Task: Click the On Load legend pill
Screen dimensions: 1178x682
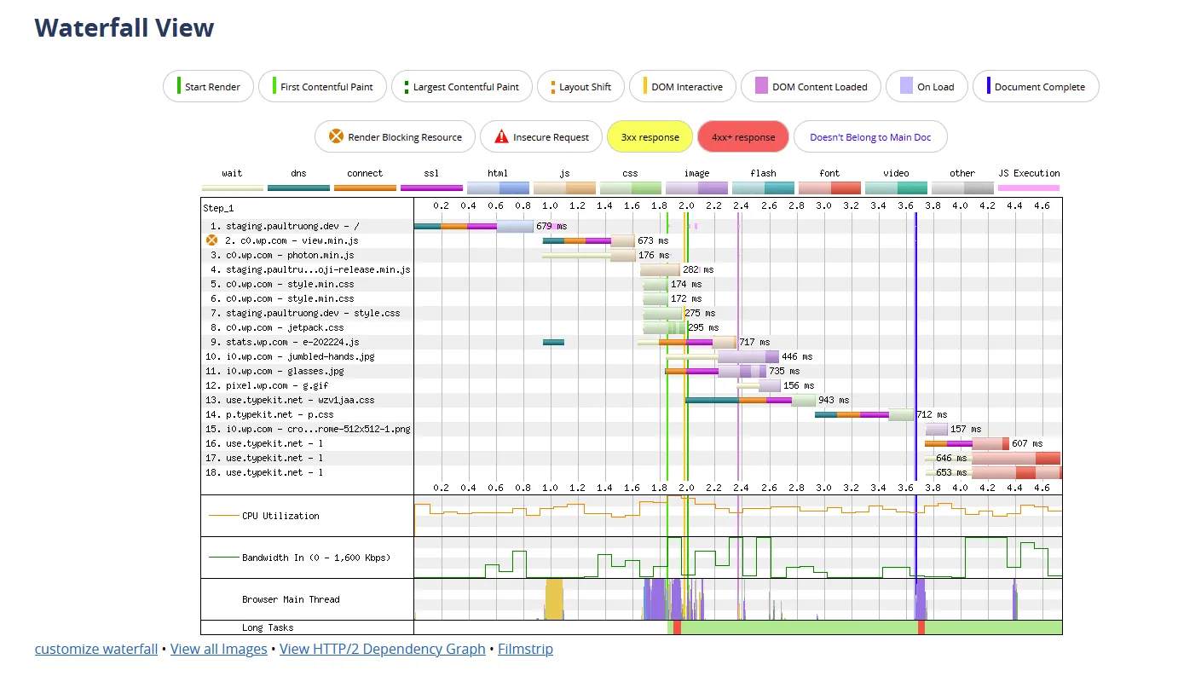Action: 927,86
